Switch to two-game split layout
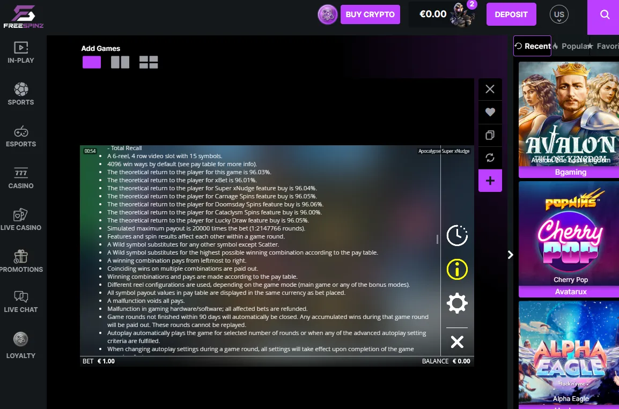 pyautogui.click(x=120, y=62)
